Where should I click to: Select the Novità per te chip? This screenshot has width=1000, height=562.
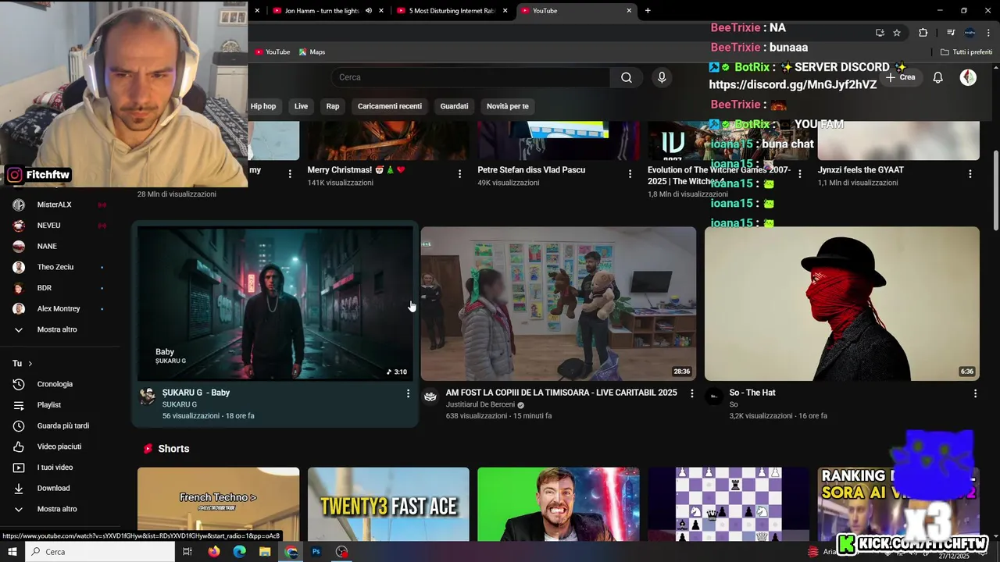point(508,106)
